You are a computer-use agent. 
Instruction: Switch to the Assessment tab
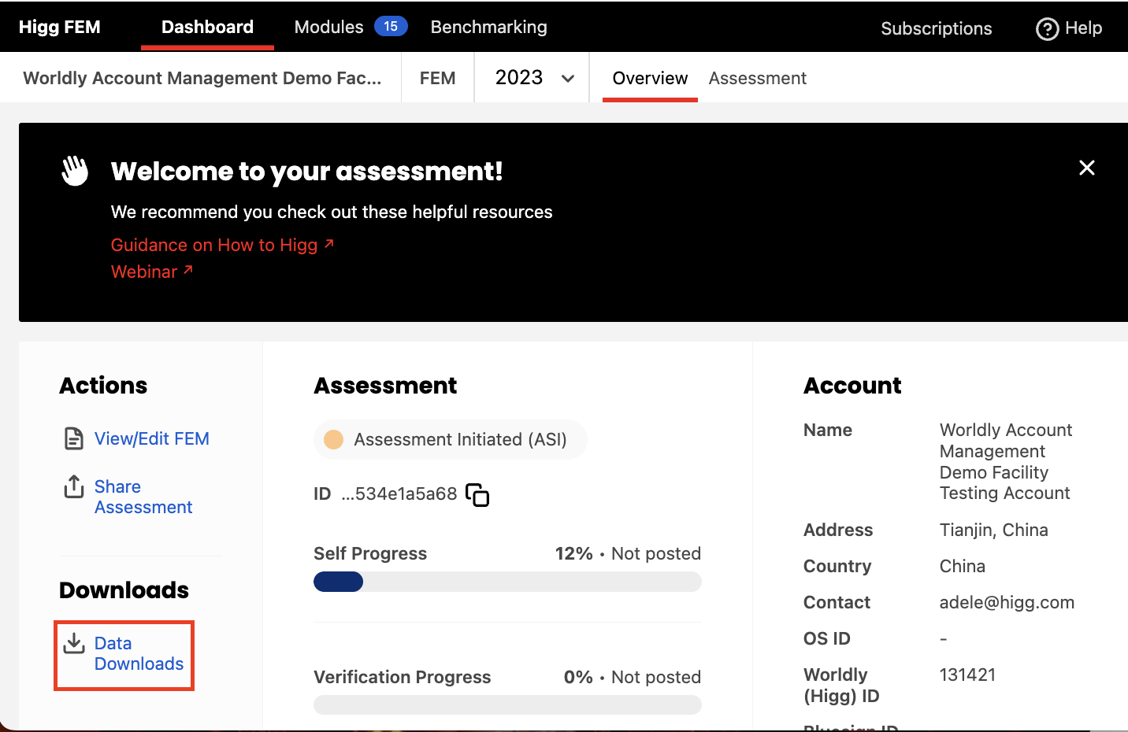[757, 78]
